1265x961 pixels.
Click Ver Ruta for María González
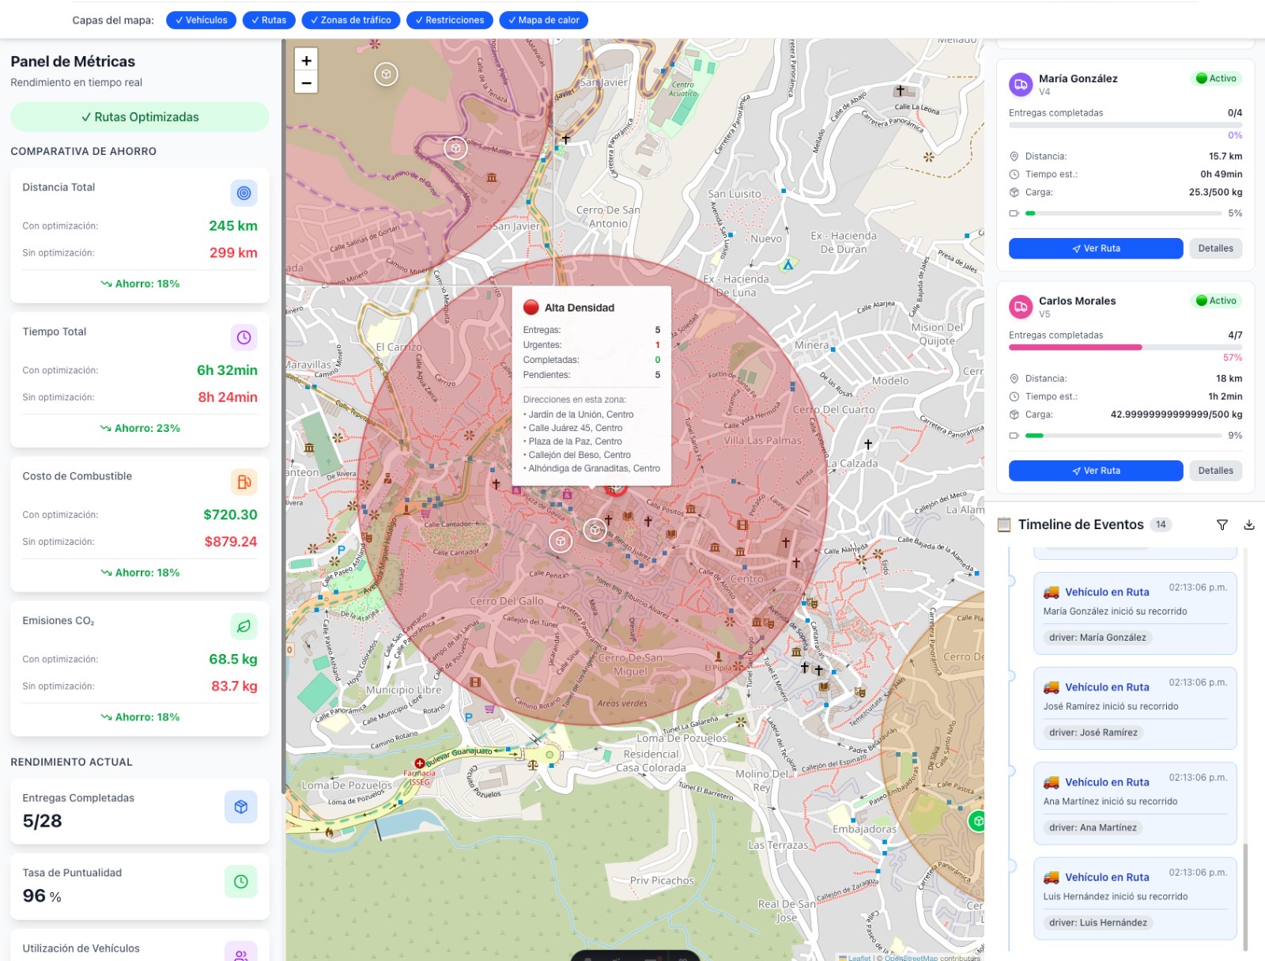tap(1095, 248)
